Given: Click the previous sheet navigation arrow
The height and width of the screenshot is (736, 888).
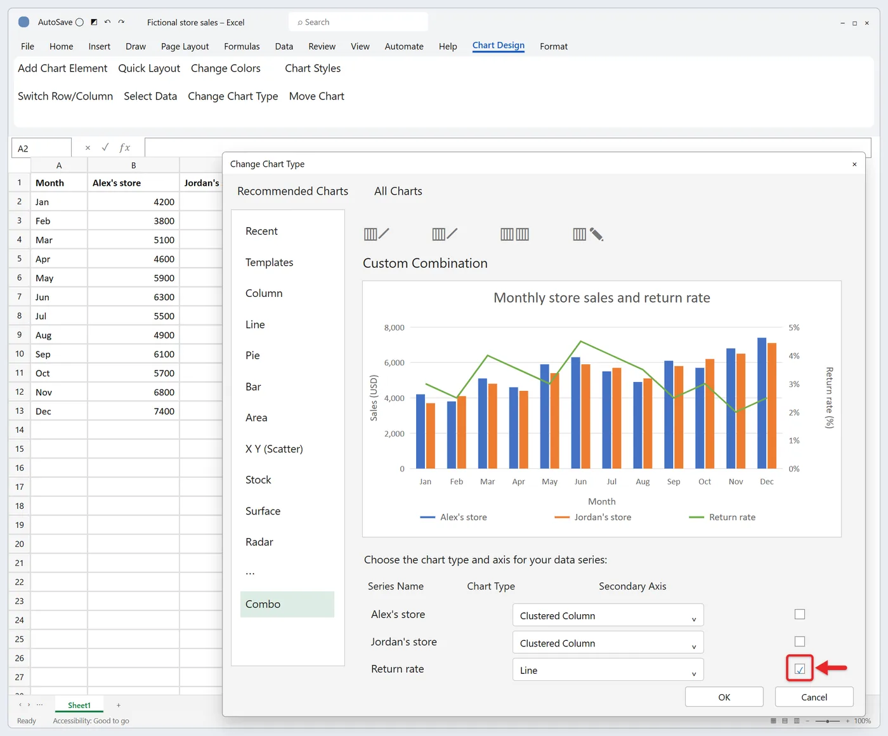Looking at the screenshot, I should click(x=20, y=705).
